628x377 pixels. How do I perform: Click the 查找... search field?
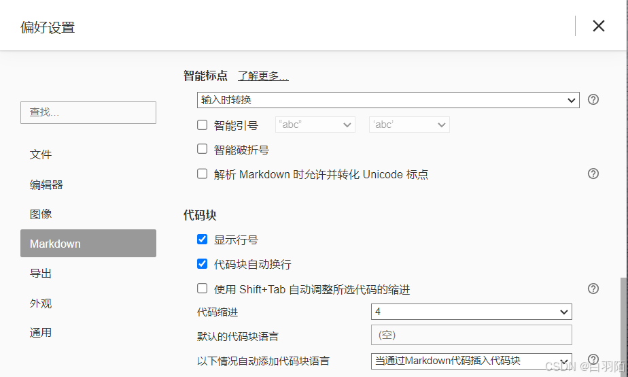(x=88, y=112)
